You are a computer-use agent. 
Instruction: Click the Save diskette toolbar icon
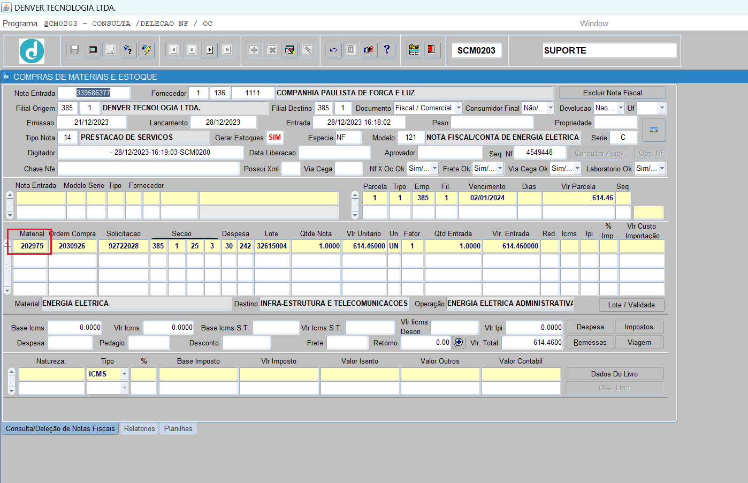coord(74,50)
